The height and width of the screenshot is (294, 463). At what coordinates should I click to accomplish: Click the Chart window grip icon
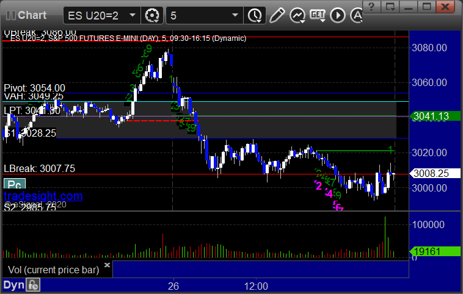[x=10, y=15]
